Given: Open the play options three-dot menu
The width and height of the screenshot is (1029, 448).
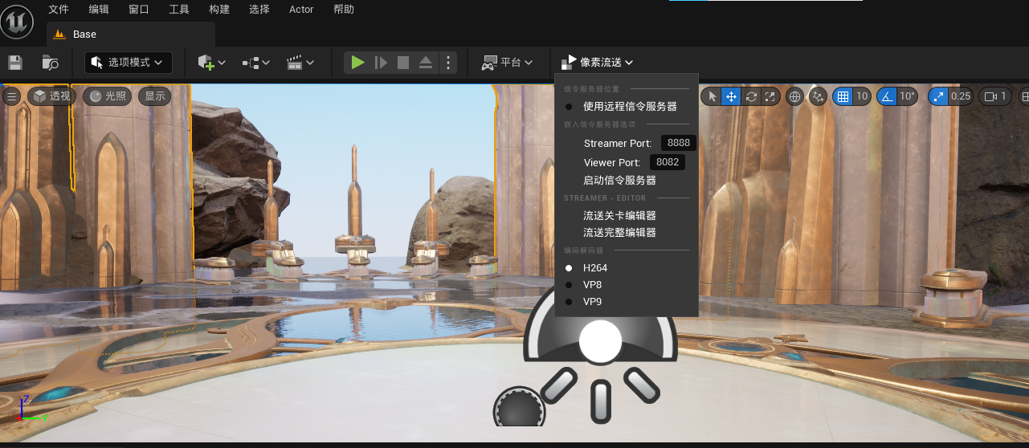Looking at the screenshot, I should [448, 63].
